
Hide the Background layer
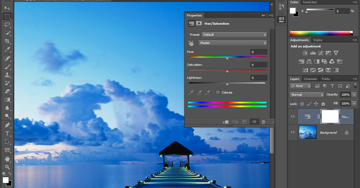click(x=293, y=132)
